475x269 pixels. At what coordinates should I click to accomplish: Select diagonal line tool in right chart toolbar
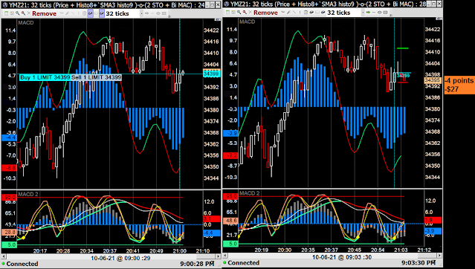pos(294,13)
